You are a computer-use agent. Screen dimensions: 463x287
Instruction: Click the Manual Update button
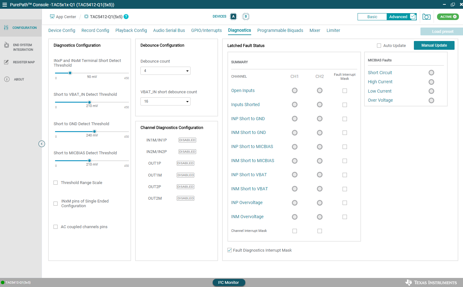434,45
